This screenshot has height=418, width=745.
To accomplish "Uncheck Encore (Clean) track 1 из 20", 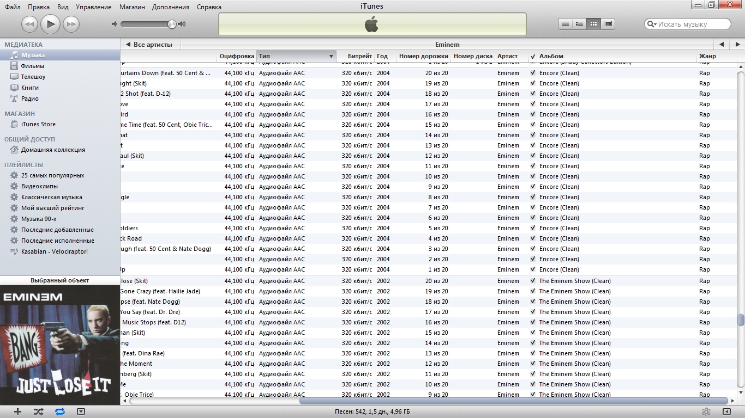I will (x=533, y=269).
